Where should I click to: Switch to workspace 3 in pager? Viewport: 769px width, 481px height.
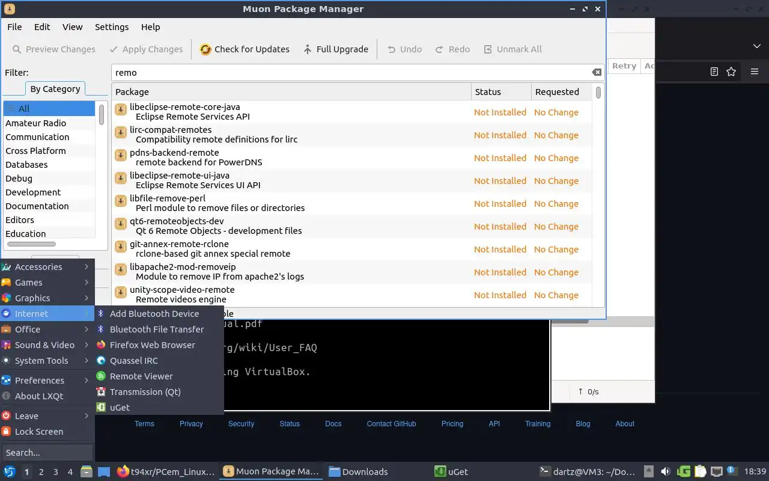(56, 472)
